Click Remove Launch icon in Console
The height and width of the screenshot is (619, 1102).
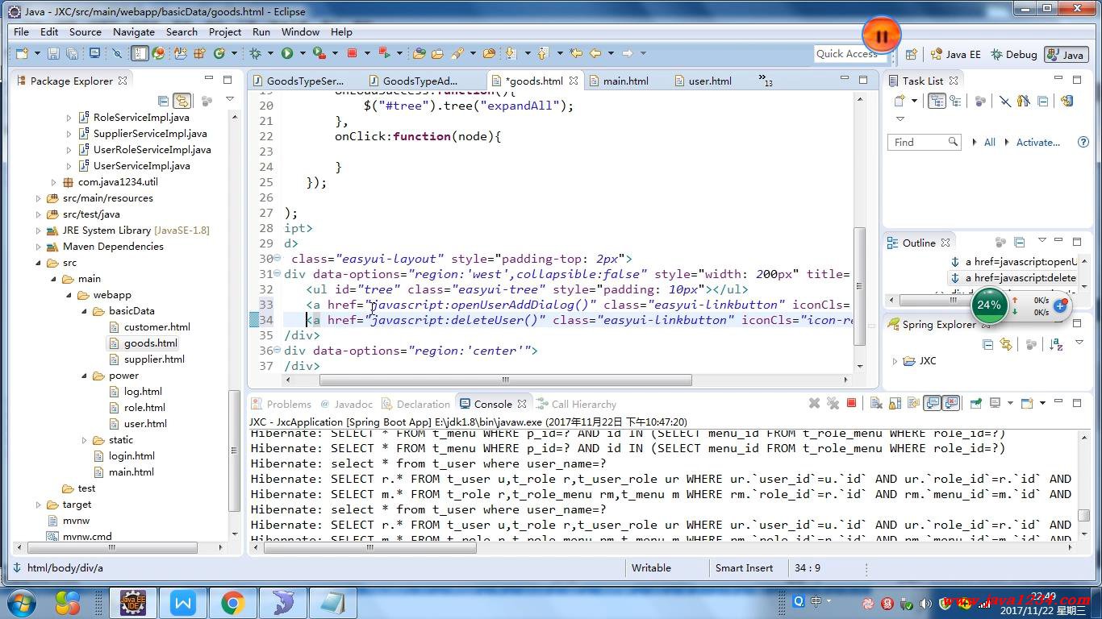pos(814,403)
